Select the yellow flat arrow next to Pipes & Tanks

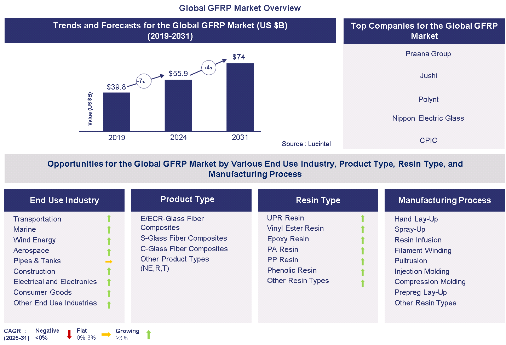click(109, 261)
